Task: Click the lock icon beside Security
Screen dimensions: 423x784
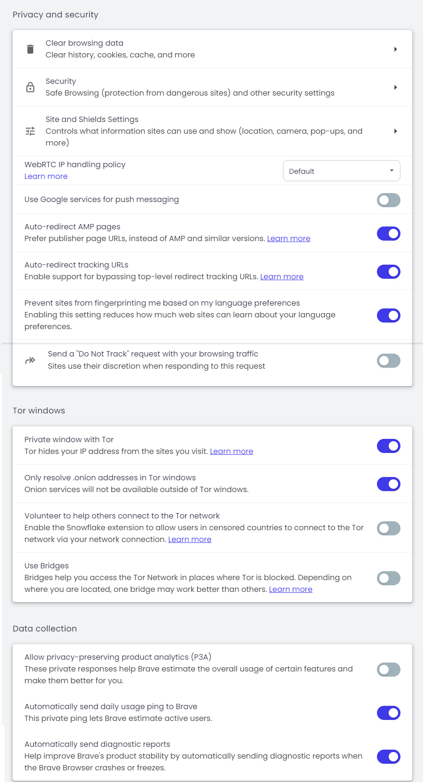Action: (30, 87)
